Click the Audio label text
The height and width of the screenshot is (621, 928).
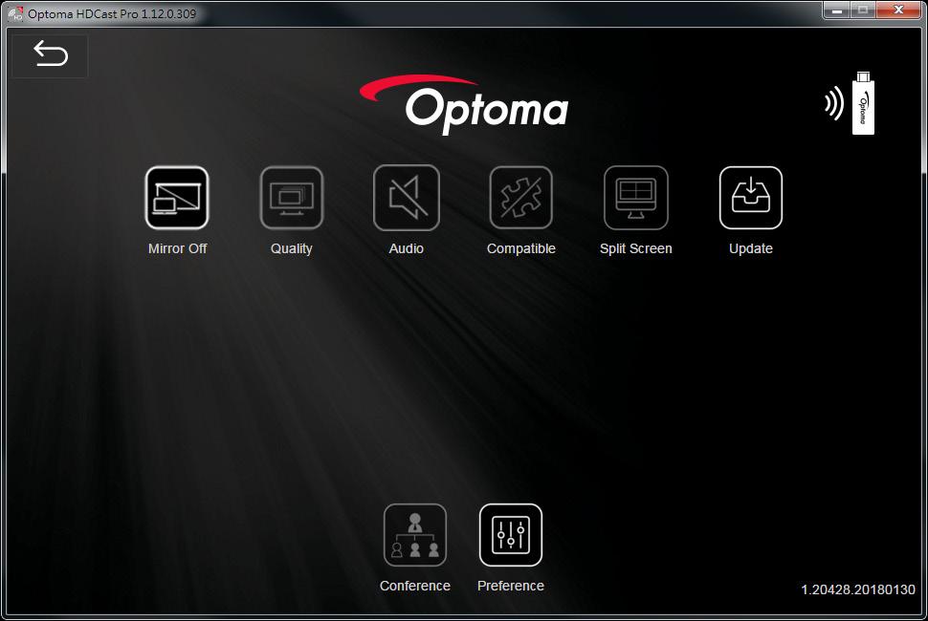(x=406, y=248)
